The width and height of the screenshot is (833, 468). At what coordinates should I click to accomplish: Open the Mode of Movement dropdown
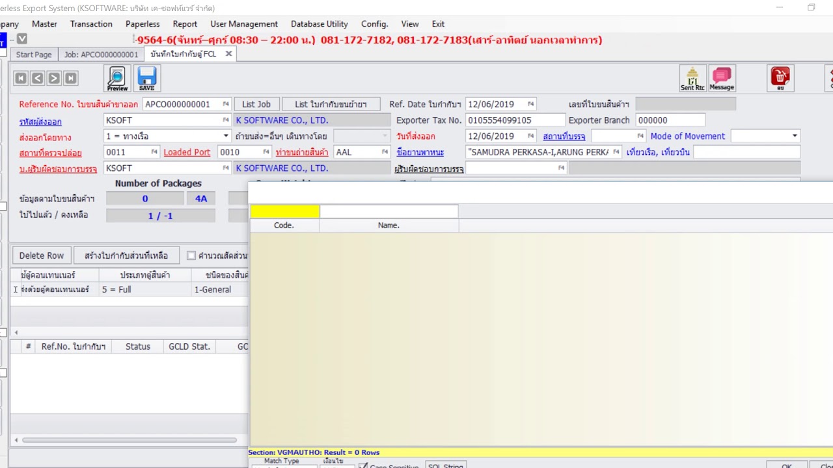[795, 136]
